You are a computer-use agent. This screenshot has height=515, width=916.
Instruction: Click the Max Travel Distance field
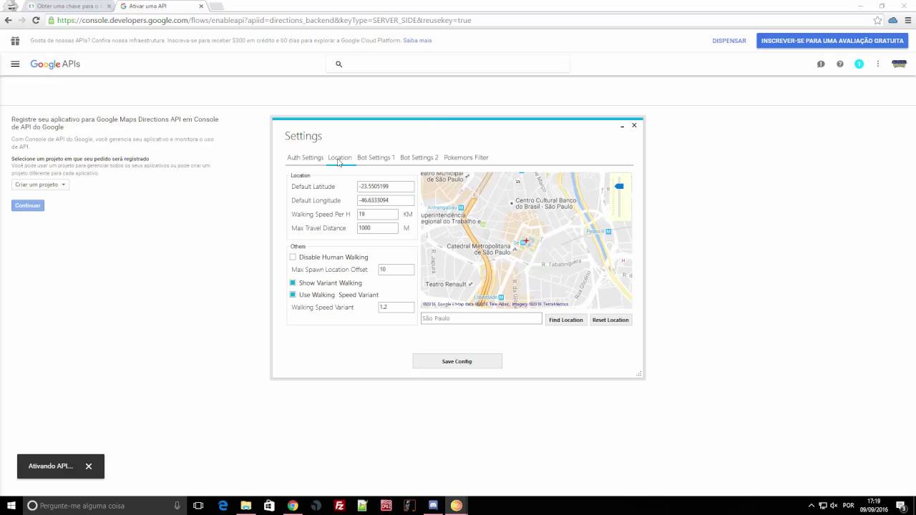click(378, 228)
